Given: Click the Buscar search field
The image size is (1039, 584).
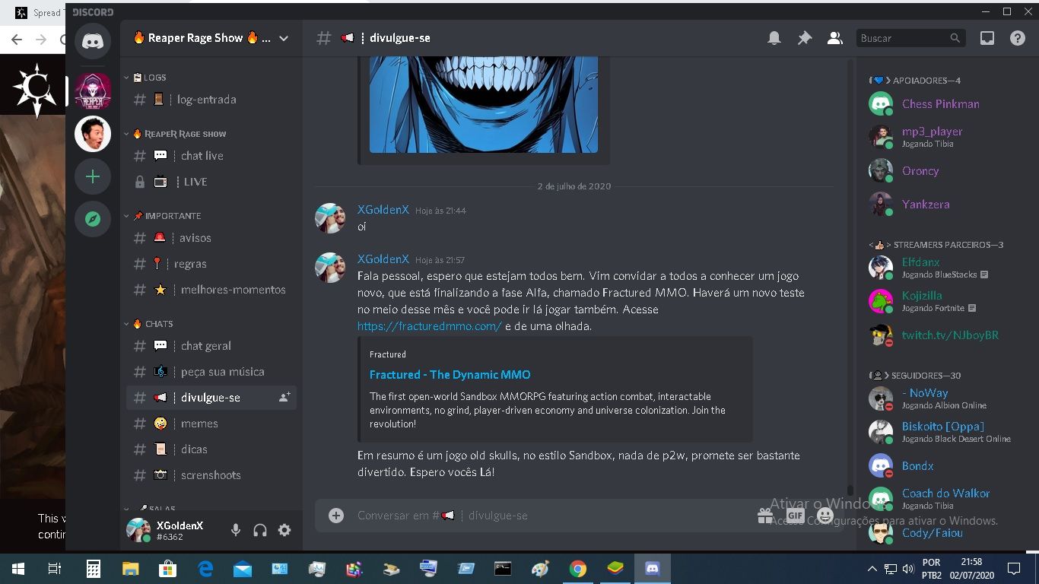Looking at the screenshot, I should click(910, 38).
